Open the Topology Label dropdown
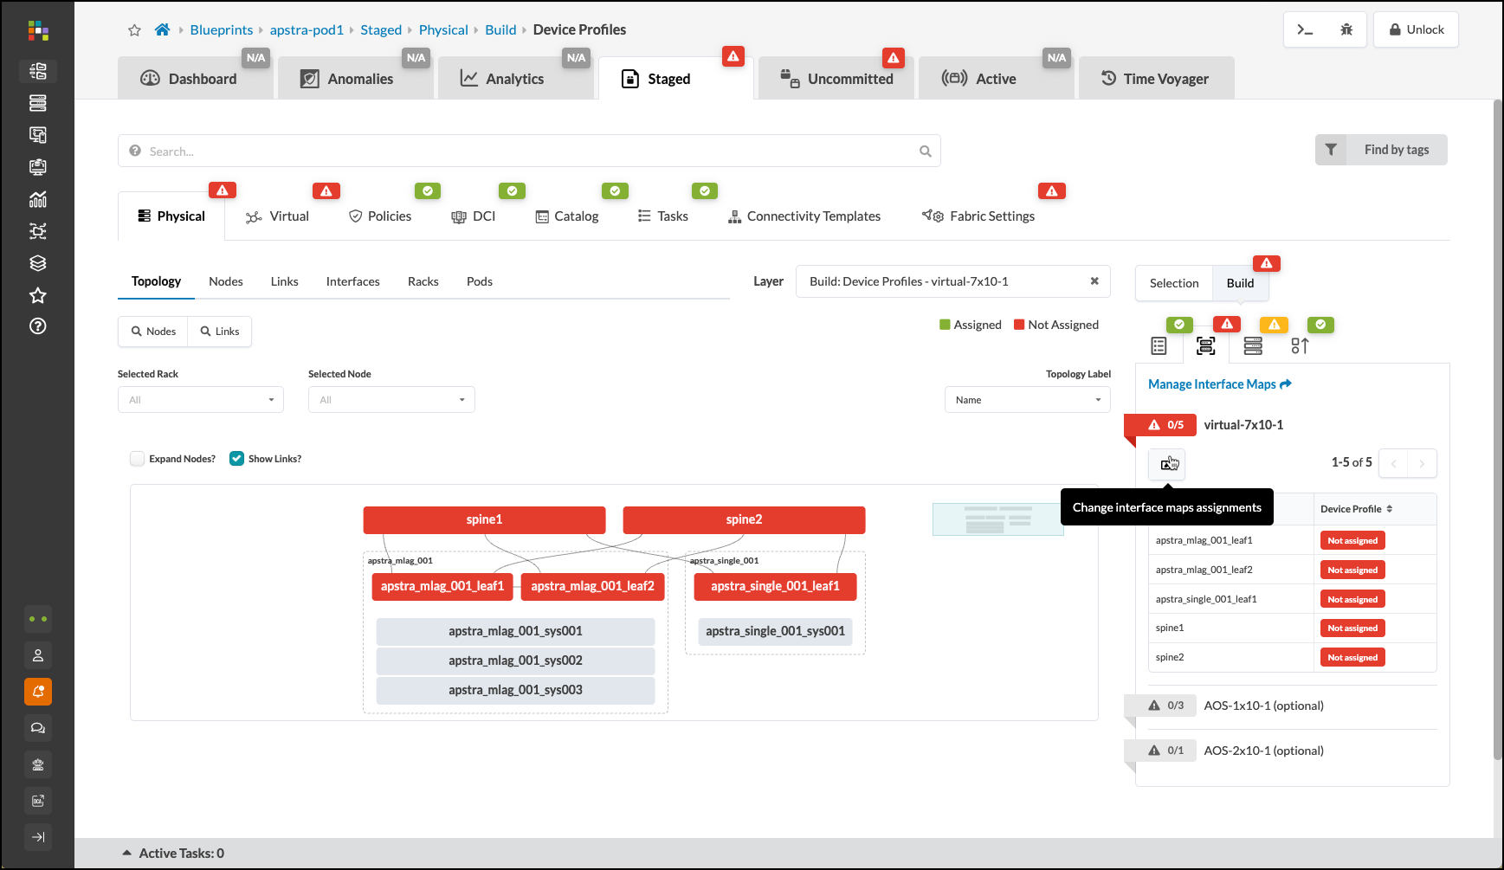Screen dimensions: 1504x870 1027,400
